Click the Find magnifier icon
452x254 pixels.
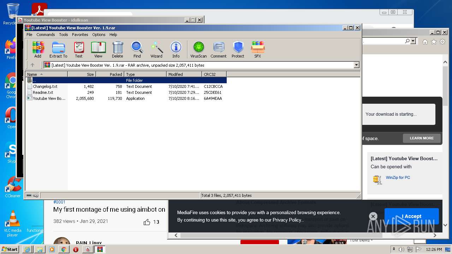pyautogui.click(x=137, y=50)
